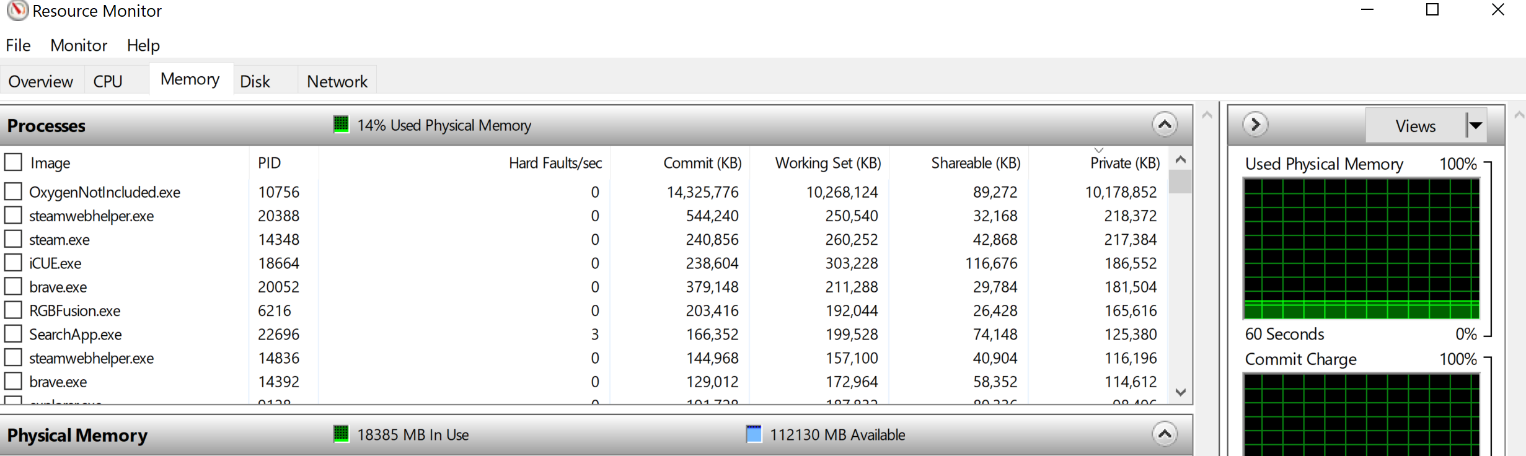Click the green Used Physical Memory indicator

coord(341,125)
